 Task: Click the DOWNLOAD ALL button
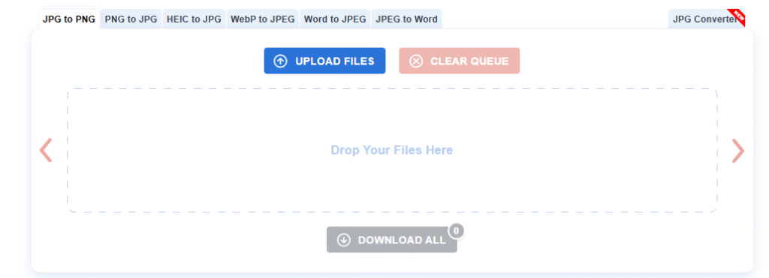pos(392,240)
